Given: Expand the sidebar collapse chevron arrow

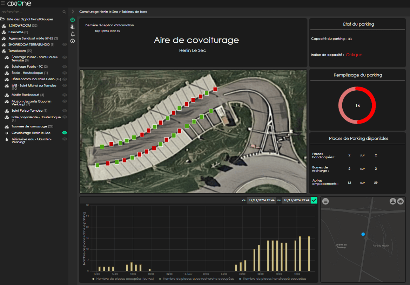Looking at the screenshot, I should (x=73, y=12).
